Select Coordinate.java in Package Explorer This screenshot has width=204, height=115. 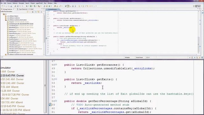point(20,26)
